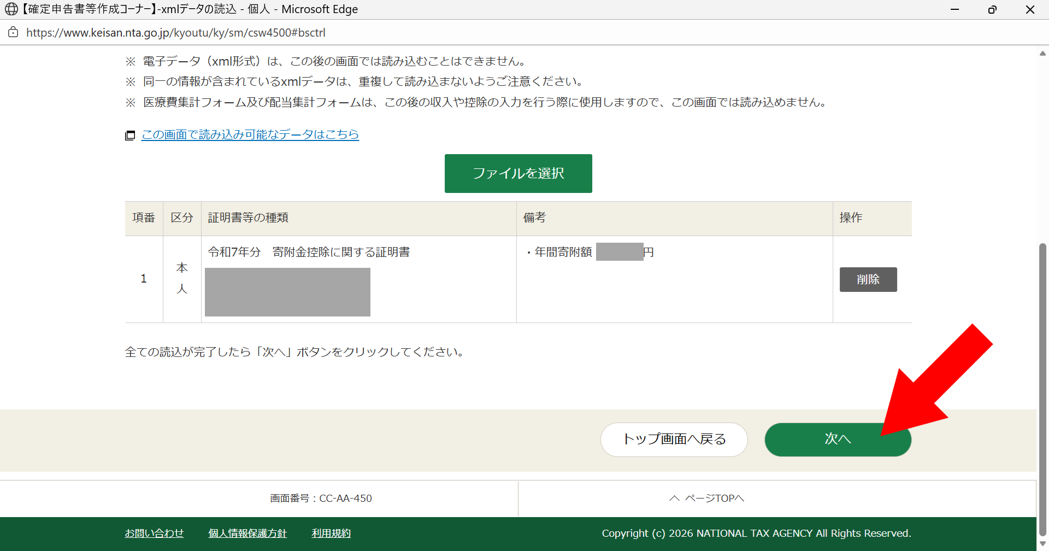1049x551 pixels.
Task: Jump to page top via ページTOPへ
Action: 714,498
